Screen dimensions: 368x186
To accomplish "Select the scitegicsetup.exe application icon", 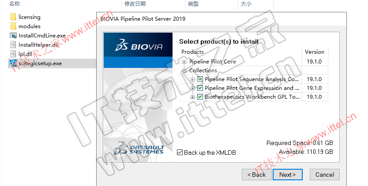I will (13, 63).
